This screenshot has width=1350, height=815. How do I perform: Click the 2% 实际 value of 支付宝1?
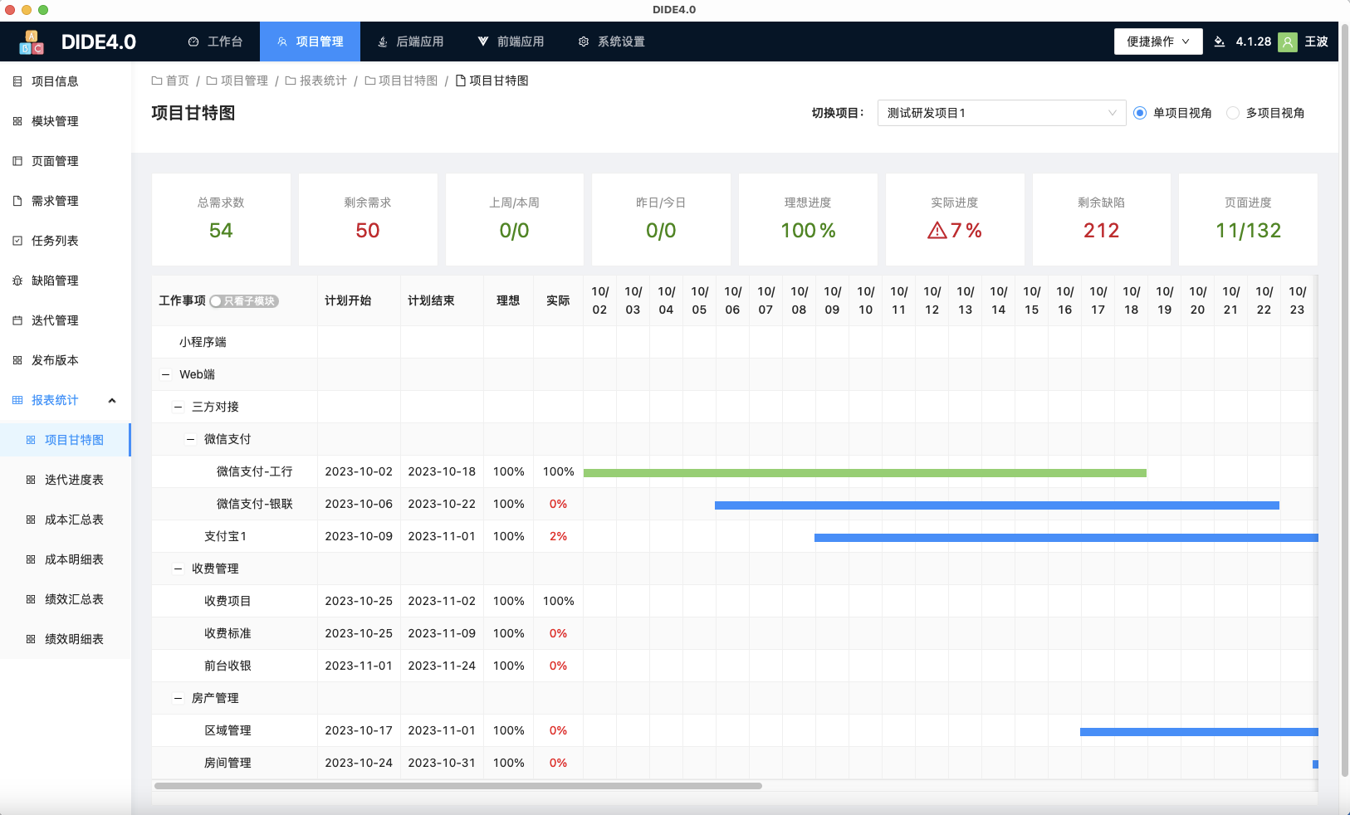(558, 536)
